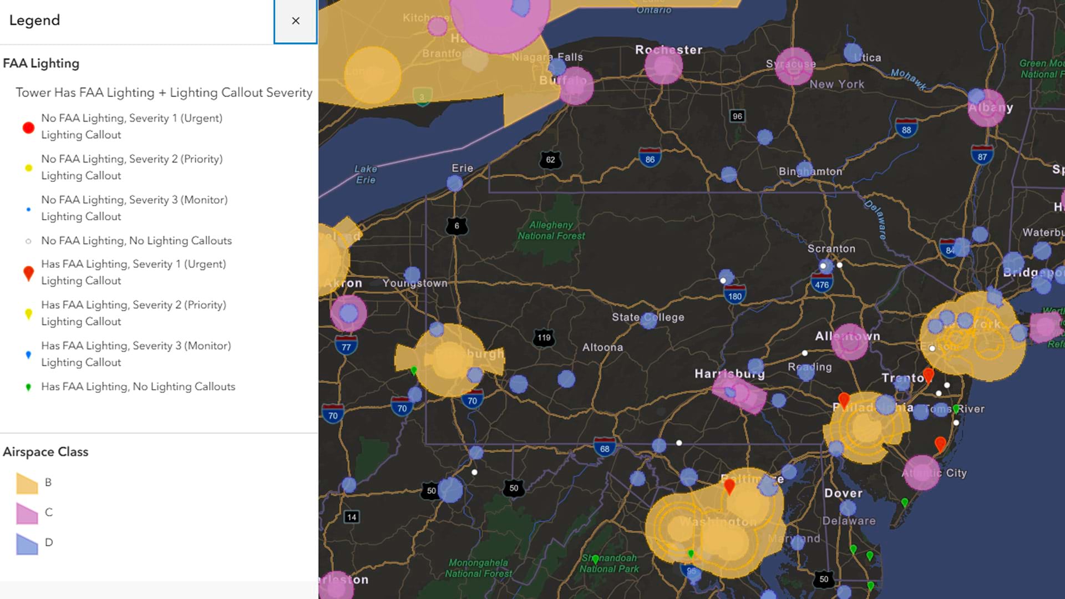Click the Interstate 476 highway shield
1065x599 pixels.
(821, 285)
